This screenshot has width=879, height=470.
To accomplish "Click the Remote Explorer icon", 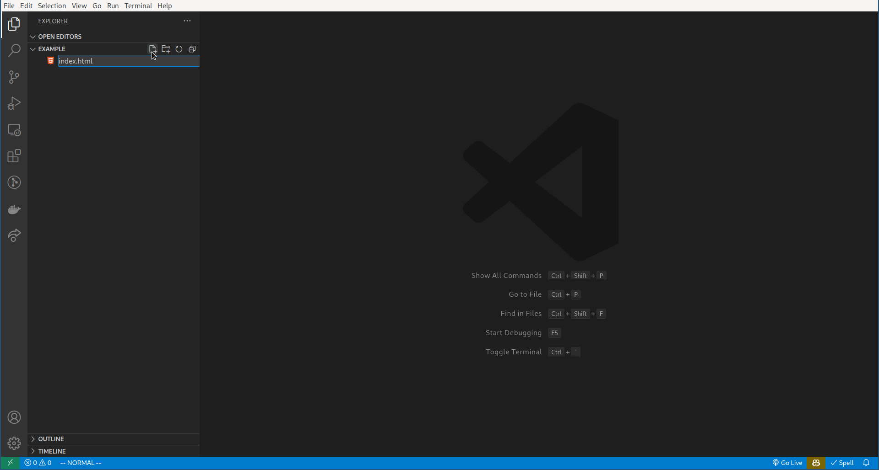I will click(x=14, y=130).
